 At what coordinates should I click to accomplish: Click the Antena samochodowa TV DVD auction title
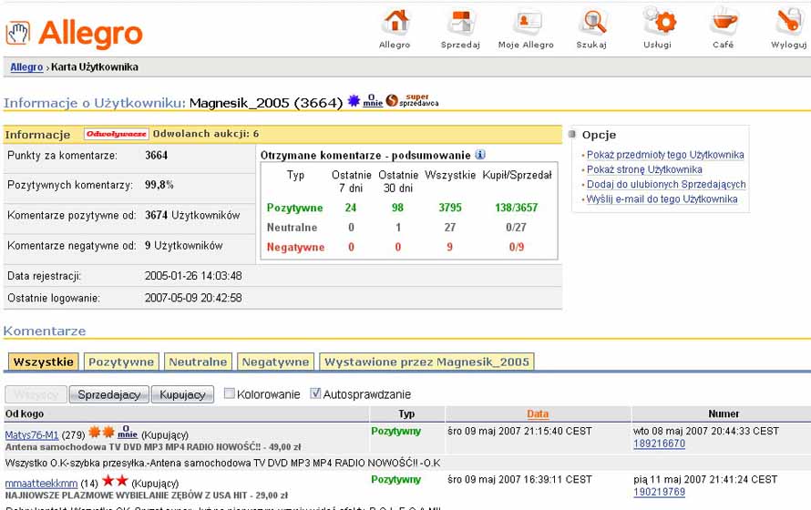153,447
